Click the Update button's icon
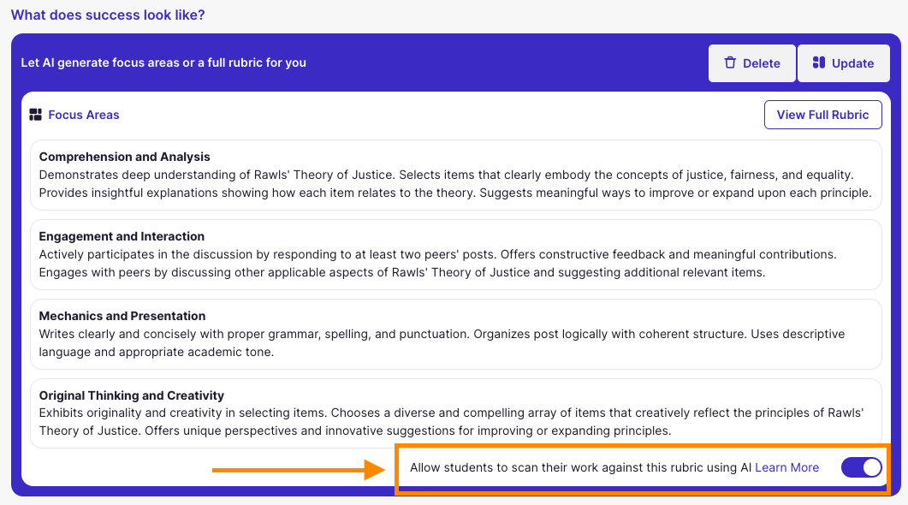 click(x=819, y=62)
